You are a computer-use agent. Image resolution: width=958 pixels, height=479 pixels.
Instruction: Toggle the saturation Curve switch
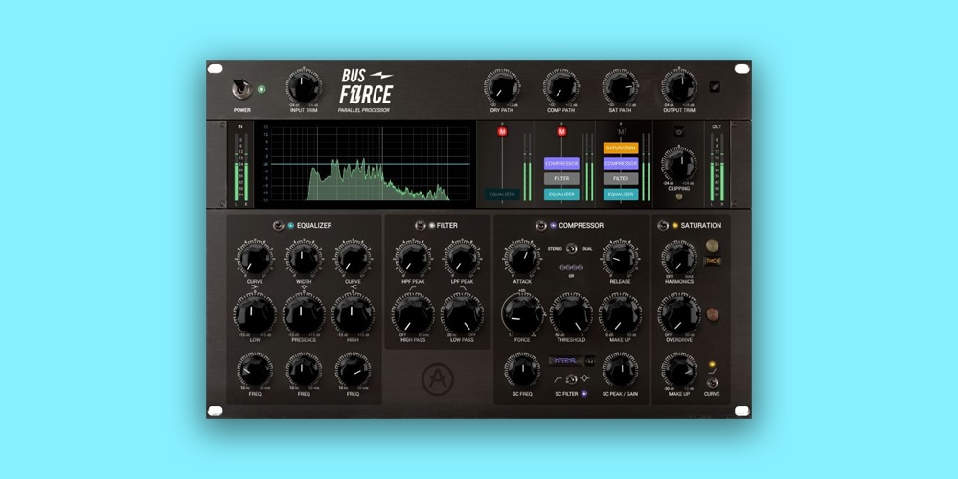712,381
